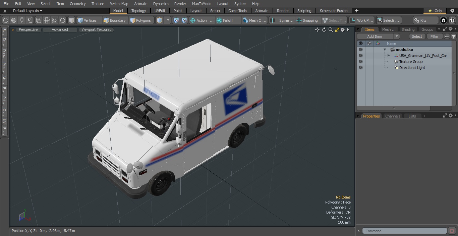Select Polygons selection mode

(141, 20)
